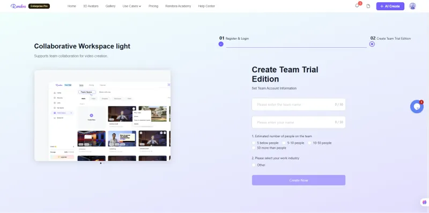Click the step 02 indicator circle

(x=372, y=44)
